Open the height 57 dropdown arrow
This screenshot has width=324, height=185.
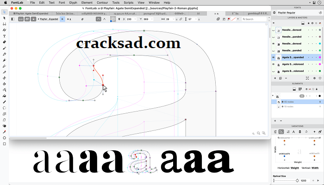[x=196, y=19]
